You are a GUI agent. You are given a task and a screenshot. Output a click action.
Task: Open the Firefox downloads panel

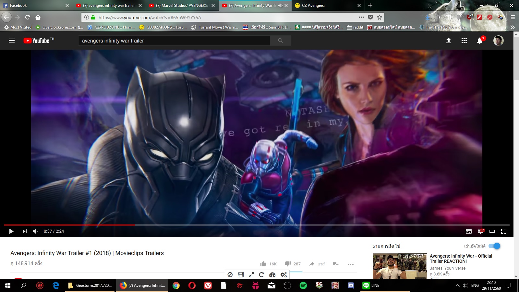pyautogui.click(x=428, y=17)
